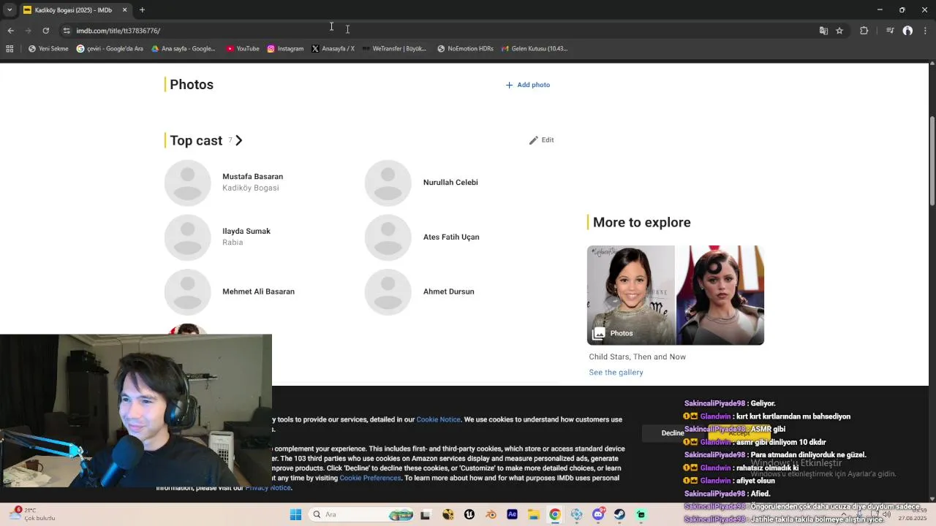Click the Edit pencil button for cast
This screenshot has height=526, width=936.
pos(541,140)
